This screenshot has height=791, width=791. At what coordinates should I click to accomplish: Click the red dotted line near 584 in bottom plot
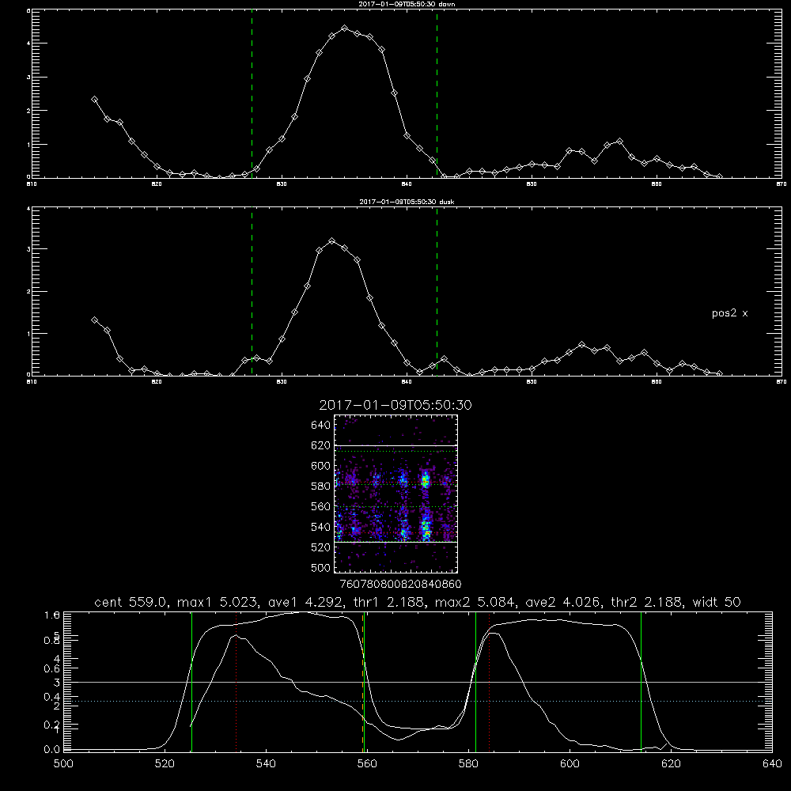pyautogui.click(x=490, y=682)
